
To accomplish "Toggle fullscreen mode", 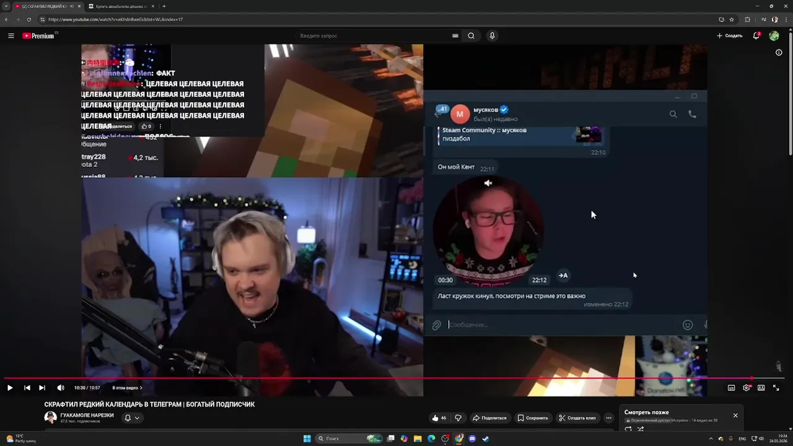I will tap(776, 388).
